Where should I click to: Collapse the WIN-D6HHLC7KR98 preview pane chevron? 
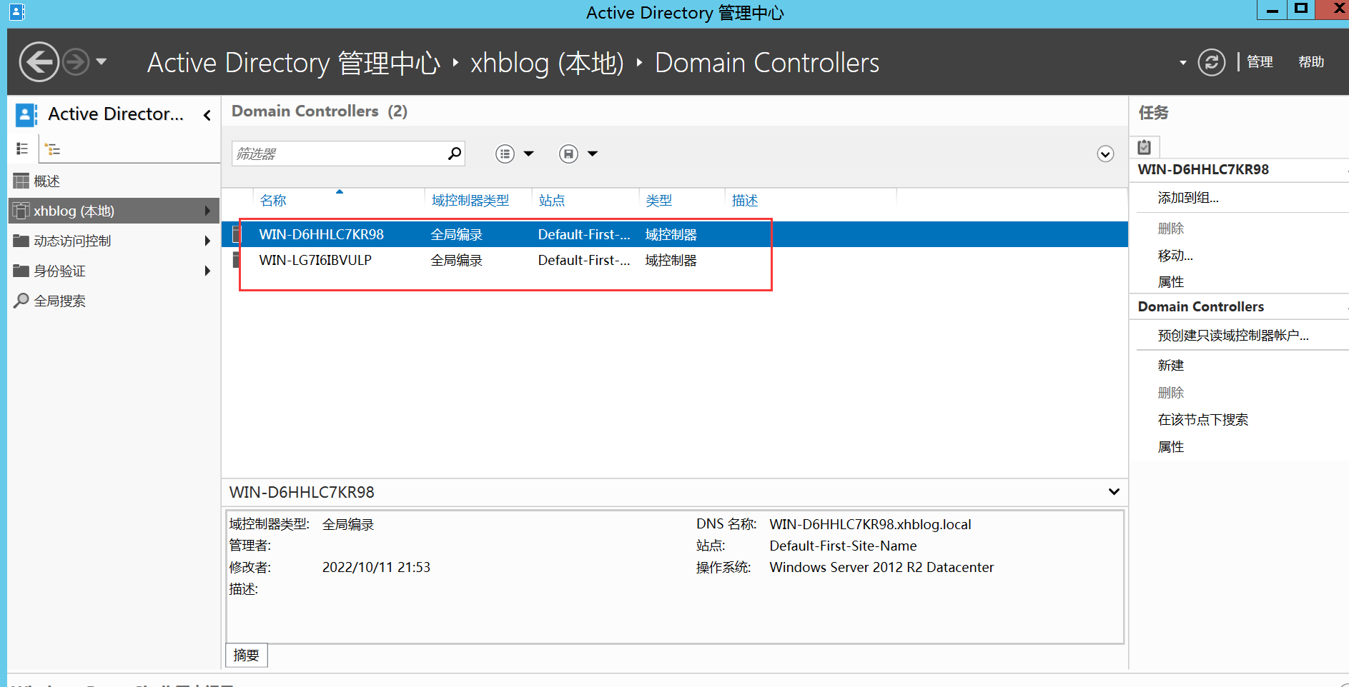pos(1114,491)
